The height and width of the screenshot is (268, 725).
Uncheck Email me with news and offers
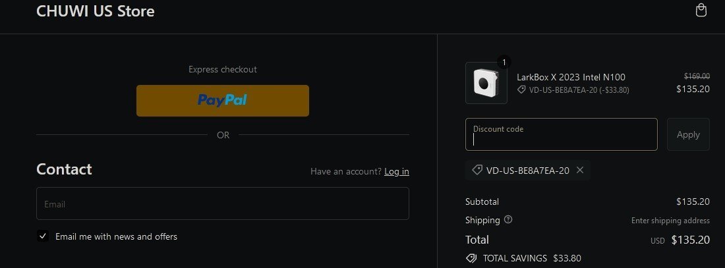(43, 236)
